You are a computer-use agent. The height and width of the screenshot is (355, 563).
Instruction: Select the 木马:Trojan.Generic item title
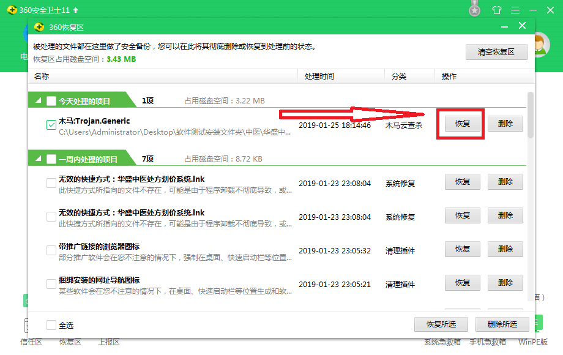click(94, 121)
